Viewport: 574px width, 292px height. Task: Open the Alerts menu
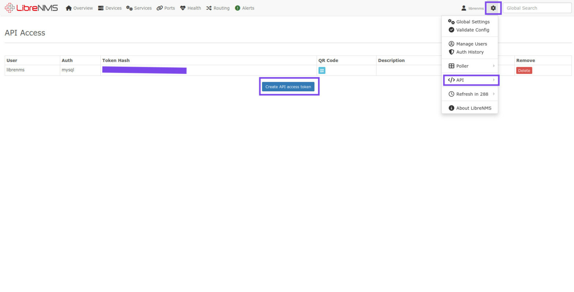(244, 8)
